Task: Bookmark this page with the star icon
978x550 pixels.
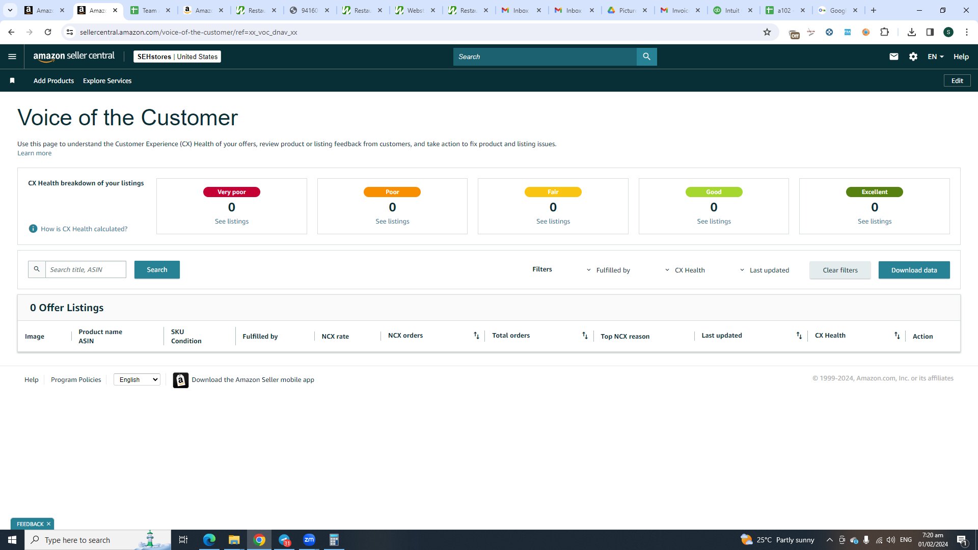Action: 767,32
